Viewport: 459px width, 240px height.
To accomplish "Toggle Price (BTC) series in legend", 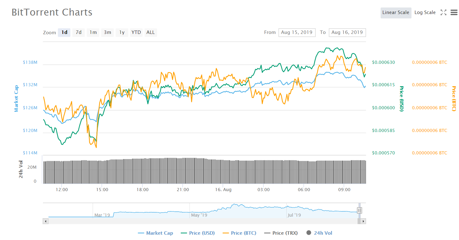I will click(x=239, y=233).
